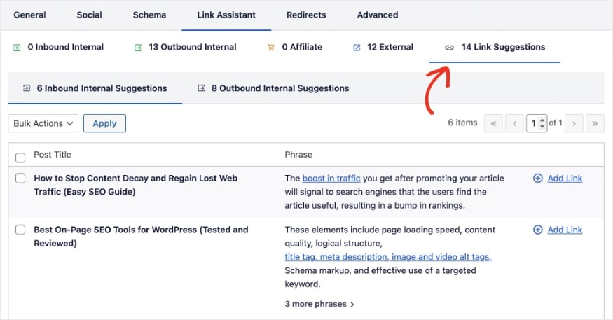This screenshot has width=613, height=320.
Task: Click plus icon for On-Page SEO Tools suggestion
Action: [538, 230]
